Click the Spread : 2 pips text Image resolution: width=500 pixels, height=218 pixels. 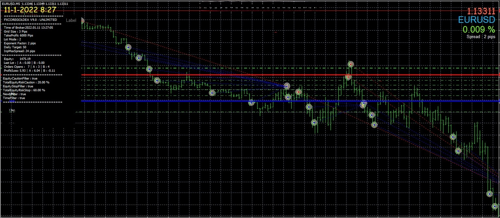click(481, 37)
